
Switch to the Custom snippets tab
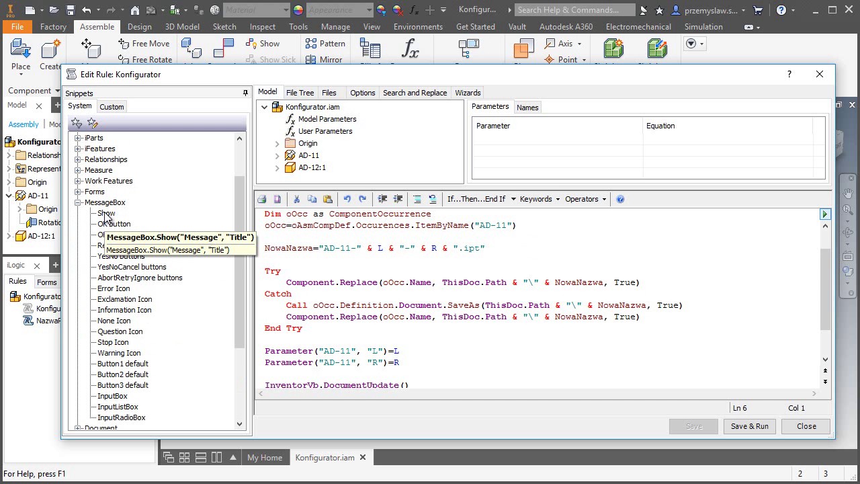click(x=112, y=107)
